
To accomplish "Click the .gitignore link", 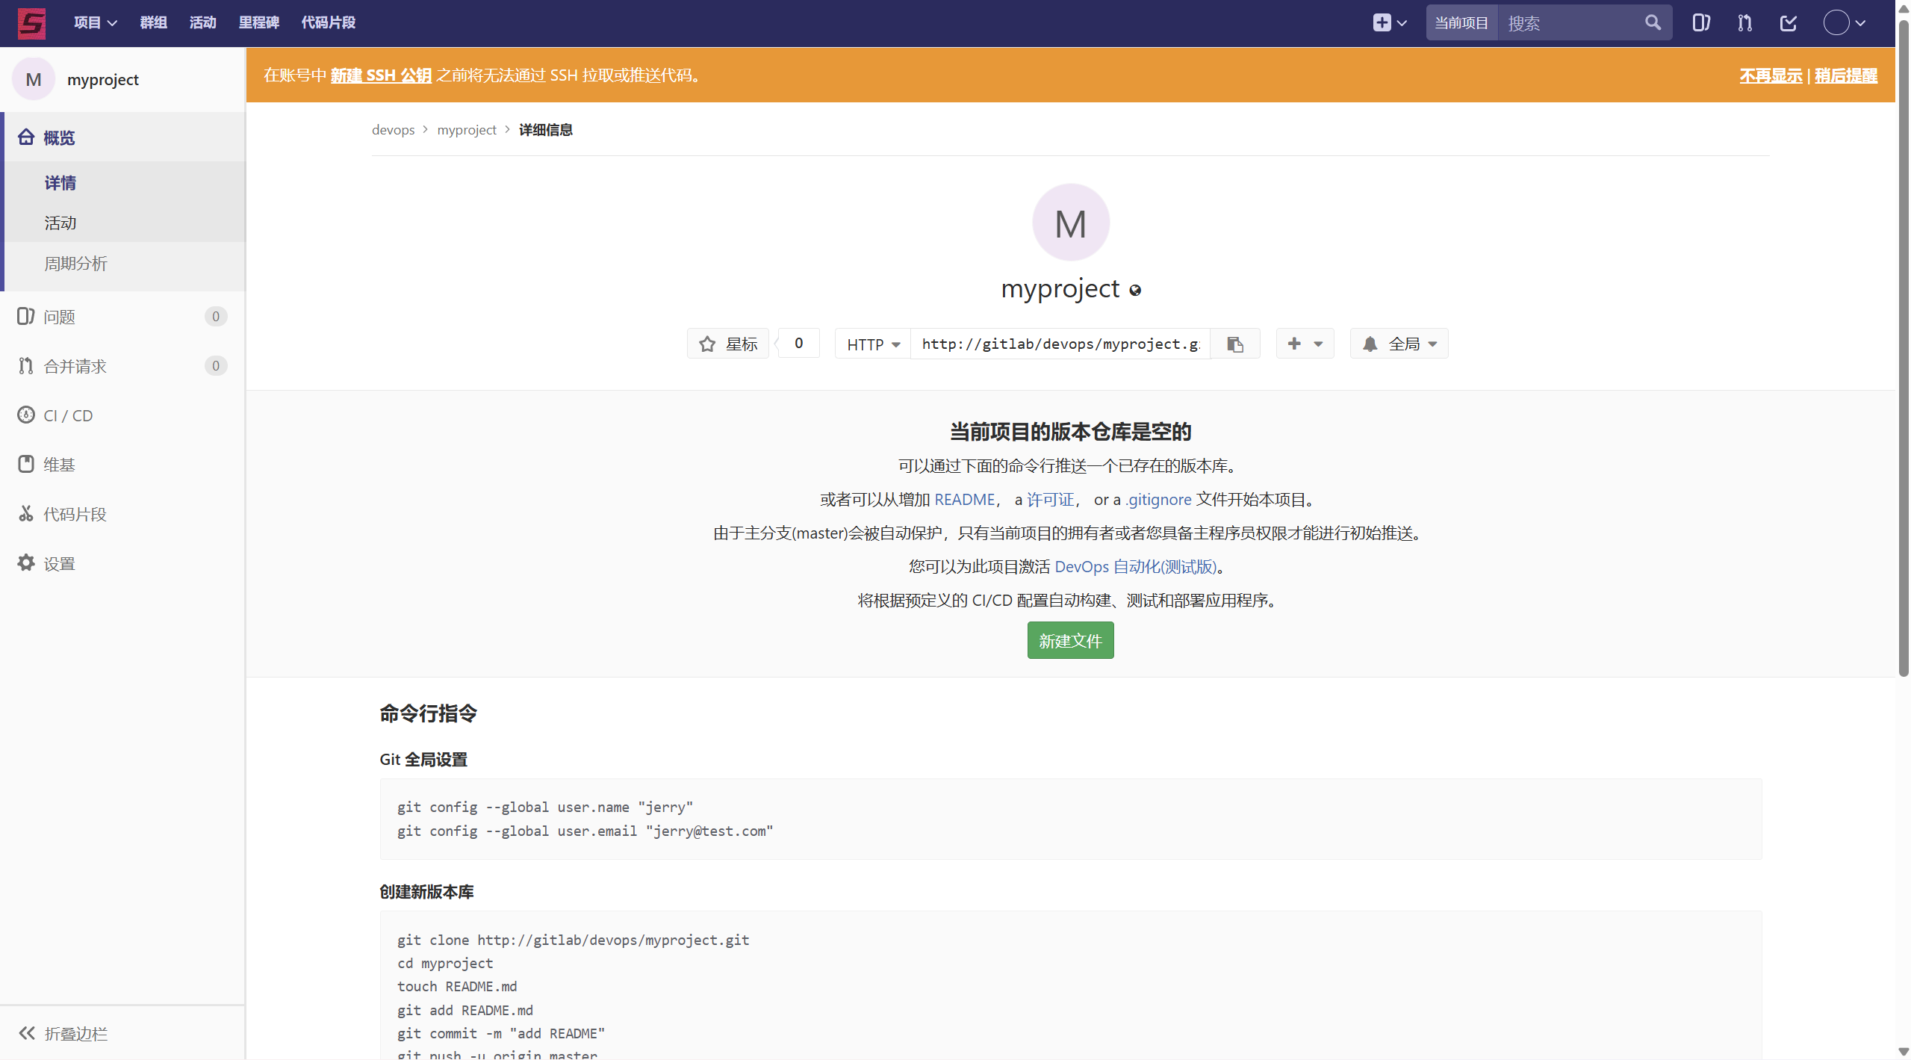I will pyautogui.click(x=1158, y=500).
